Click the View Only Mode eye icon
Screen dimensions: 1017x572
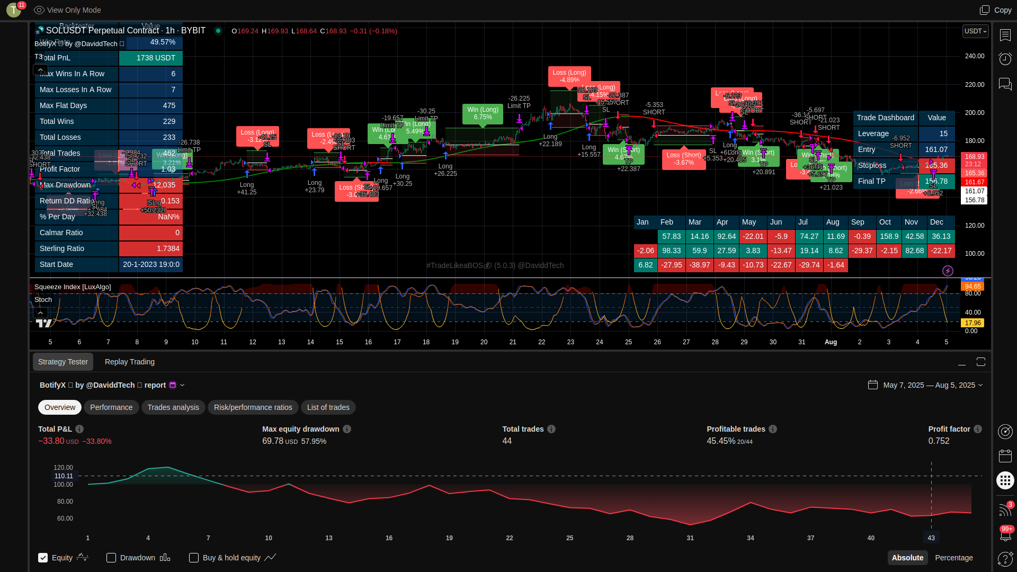pos(39,10)
